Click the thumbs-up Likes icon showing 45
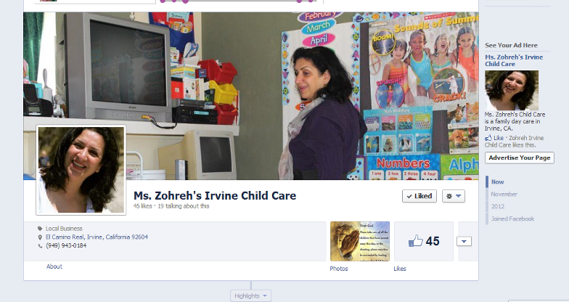 point(416,241)
